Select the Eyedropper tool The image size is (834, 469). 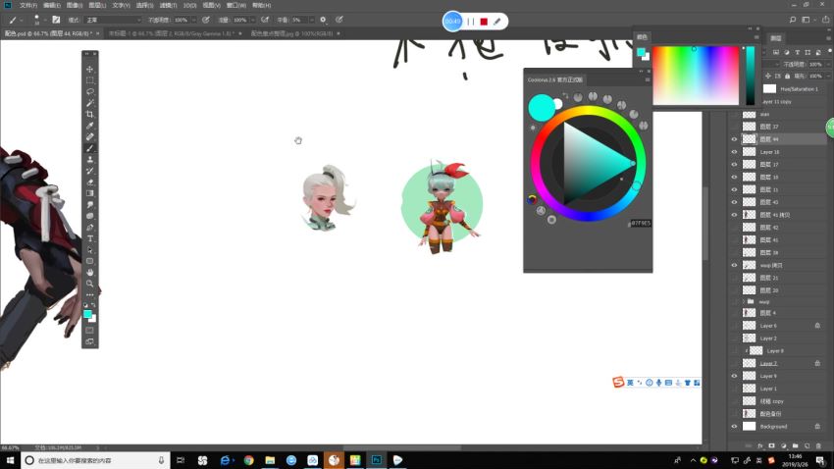90,126
